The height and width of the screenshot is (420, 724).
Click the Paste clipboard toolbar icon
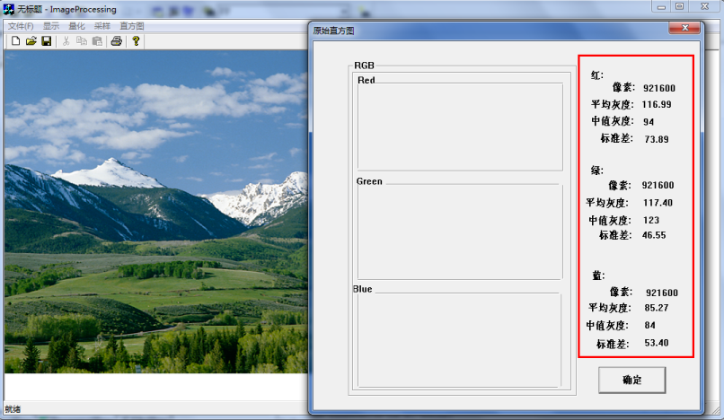pyautogui.click(x=97, y=41)
